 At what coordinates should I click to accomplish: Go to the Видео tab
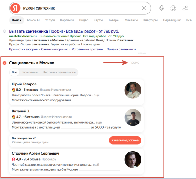point(84,20)
